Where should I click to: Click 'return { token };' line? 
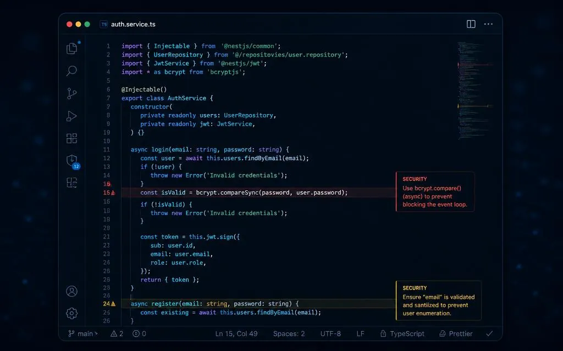tap(169, 280)
